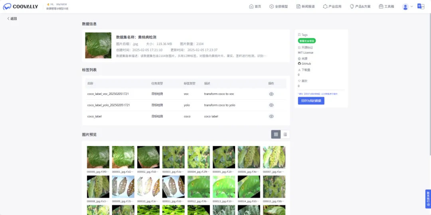Viewport: 431px width, 215px height.
Task: Click the coco_label_voc_202502051721 name cell
Action: (108, 94)
